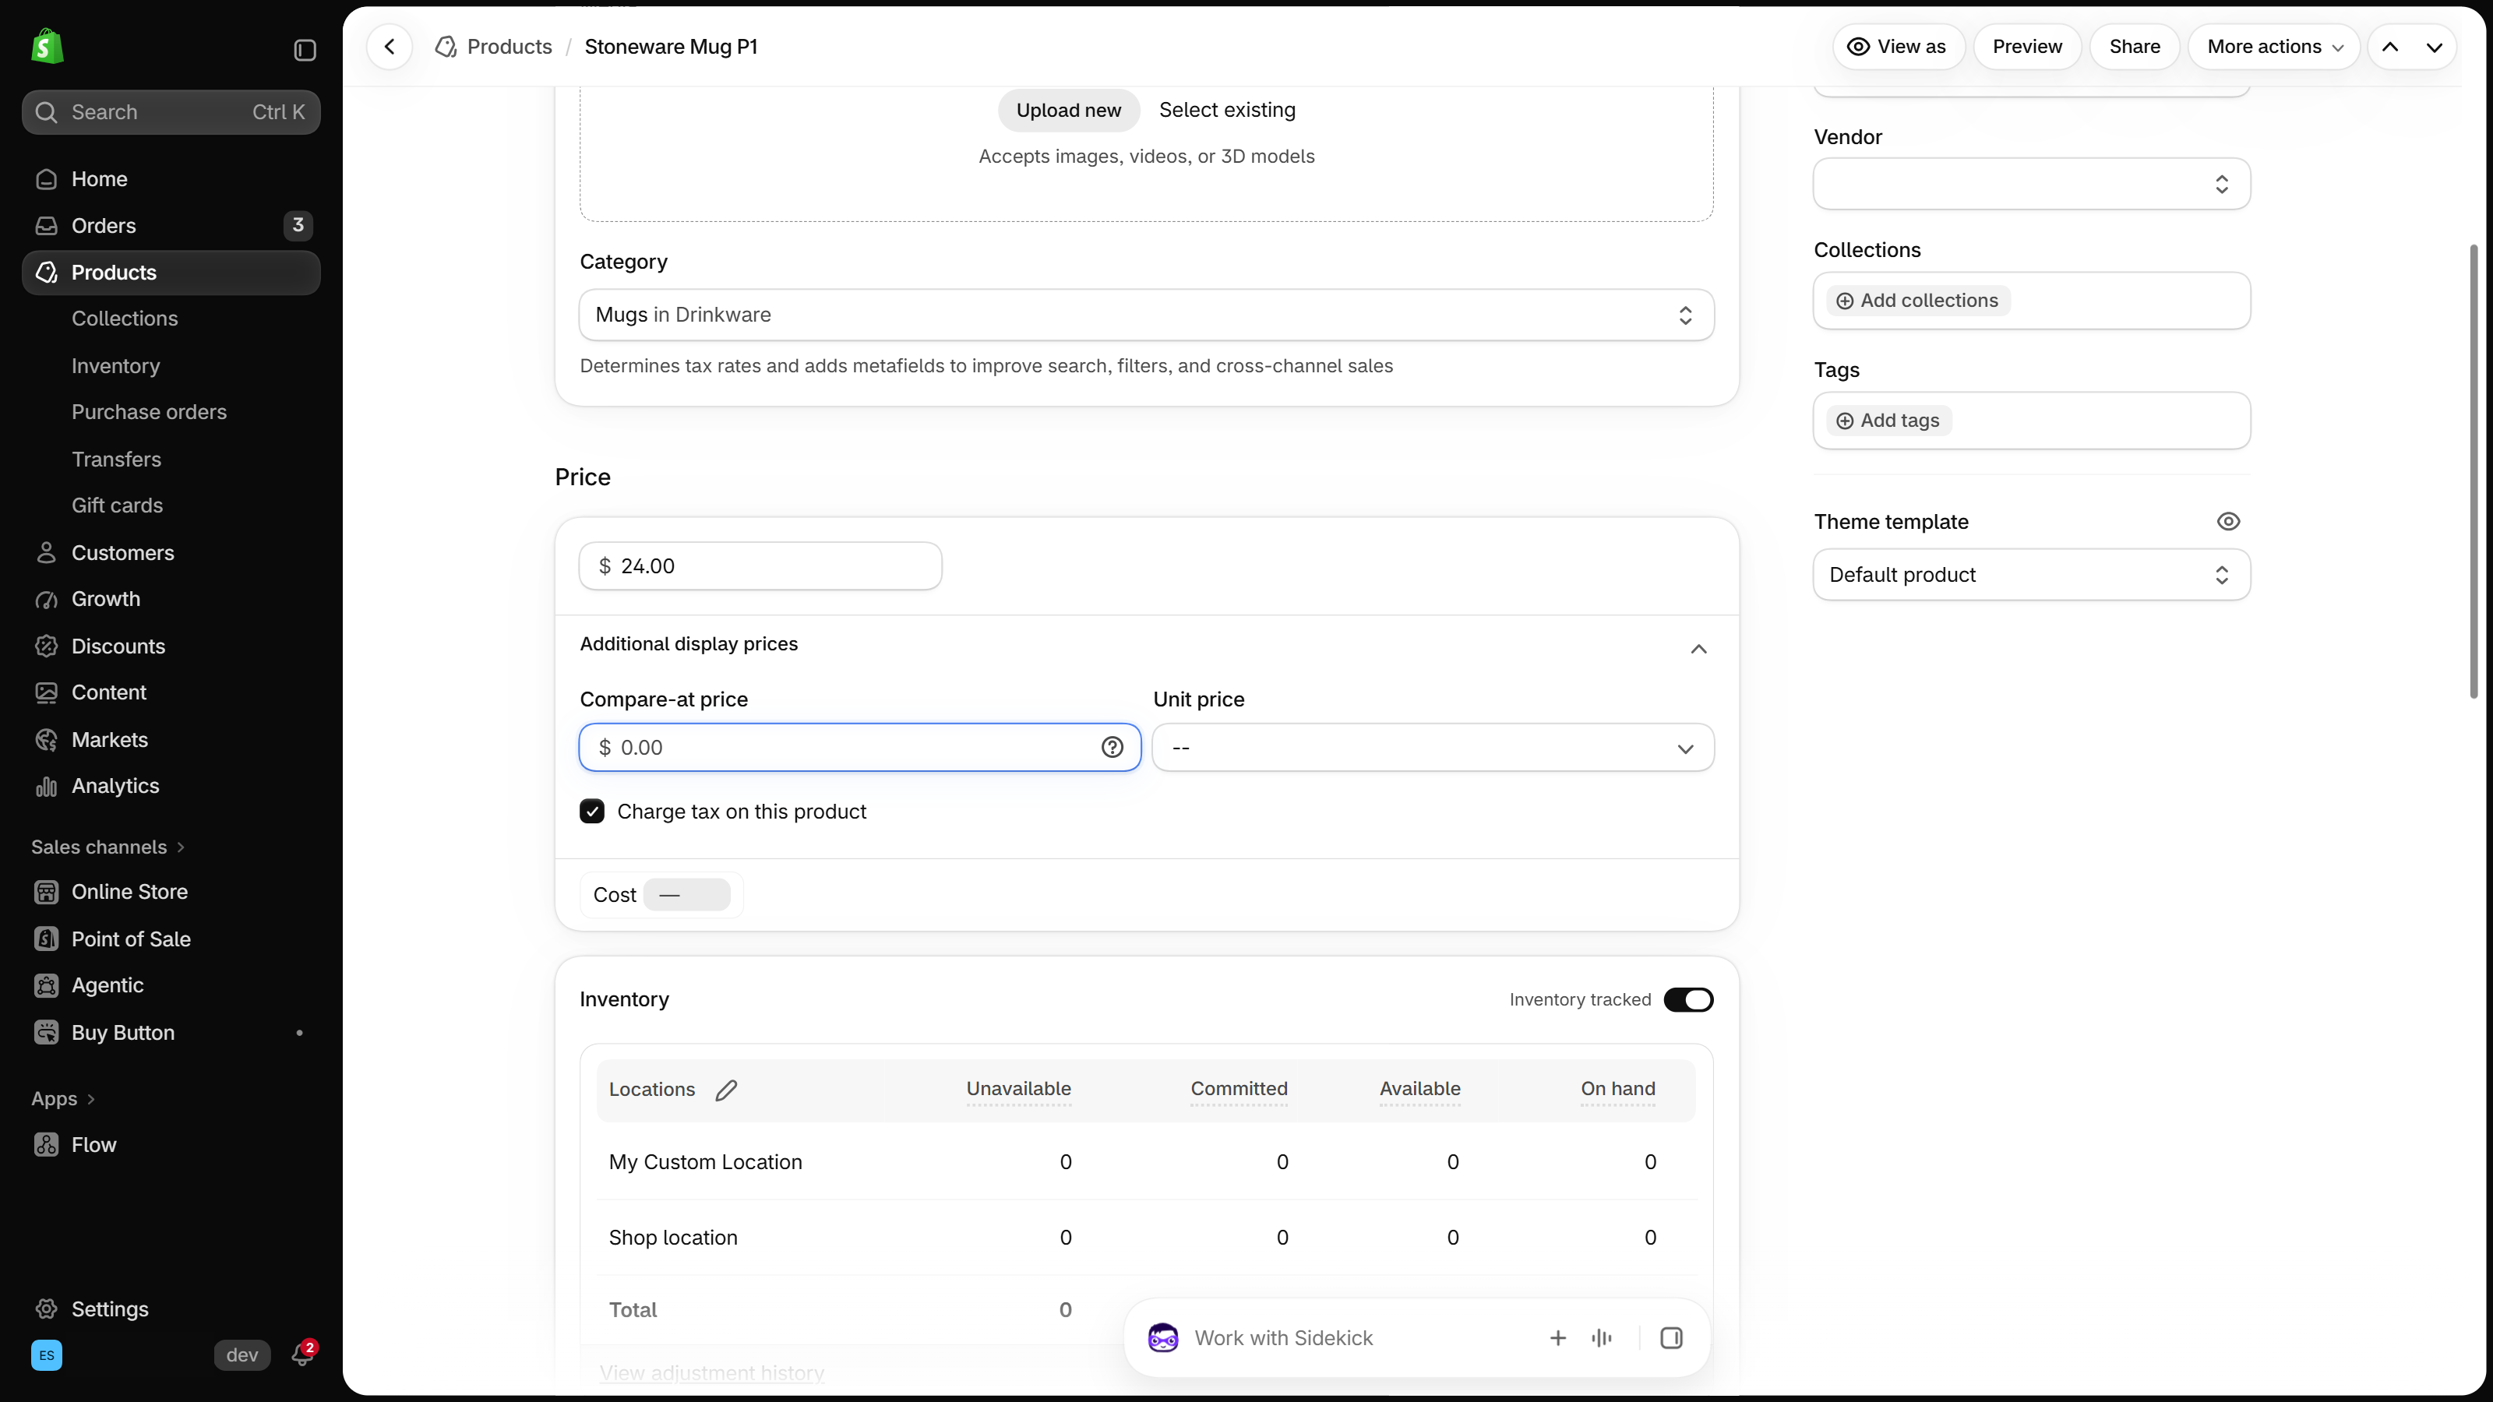Image resolution: width=2493 pixels, height=1402 pixels.
Task: Open Gift cards in the sidebar
Action: (117, 505)
